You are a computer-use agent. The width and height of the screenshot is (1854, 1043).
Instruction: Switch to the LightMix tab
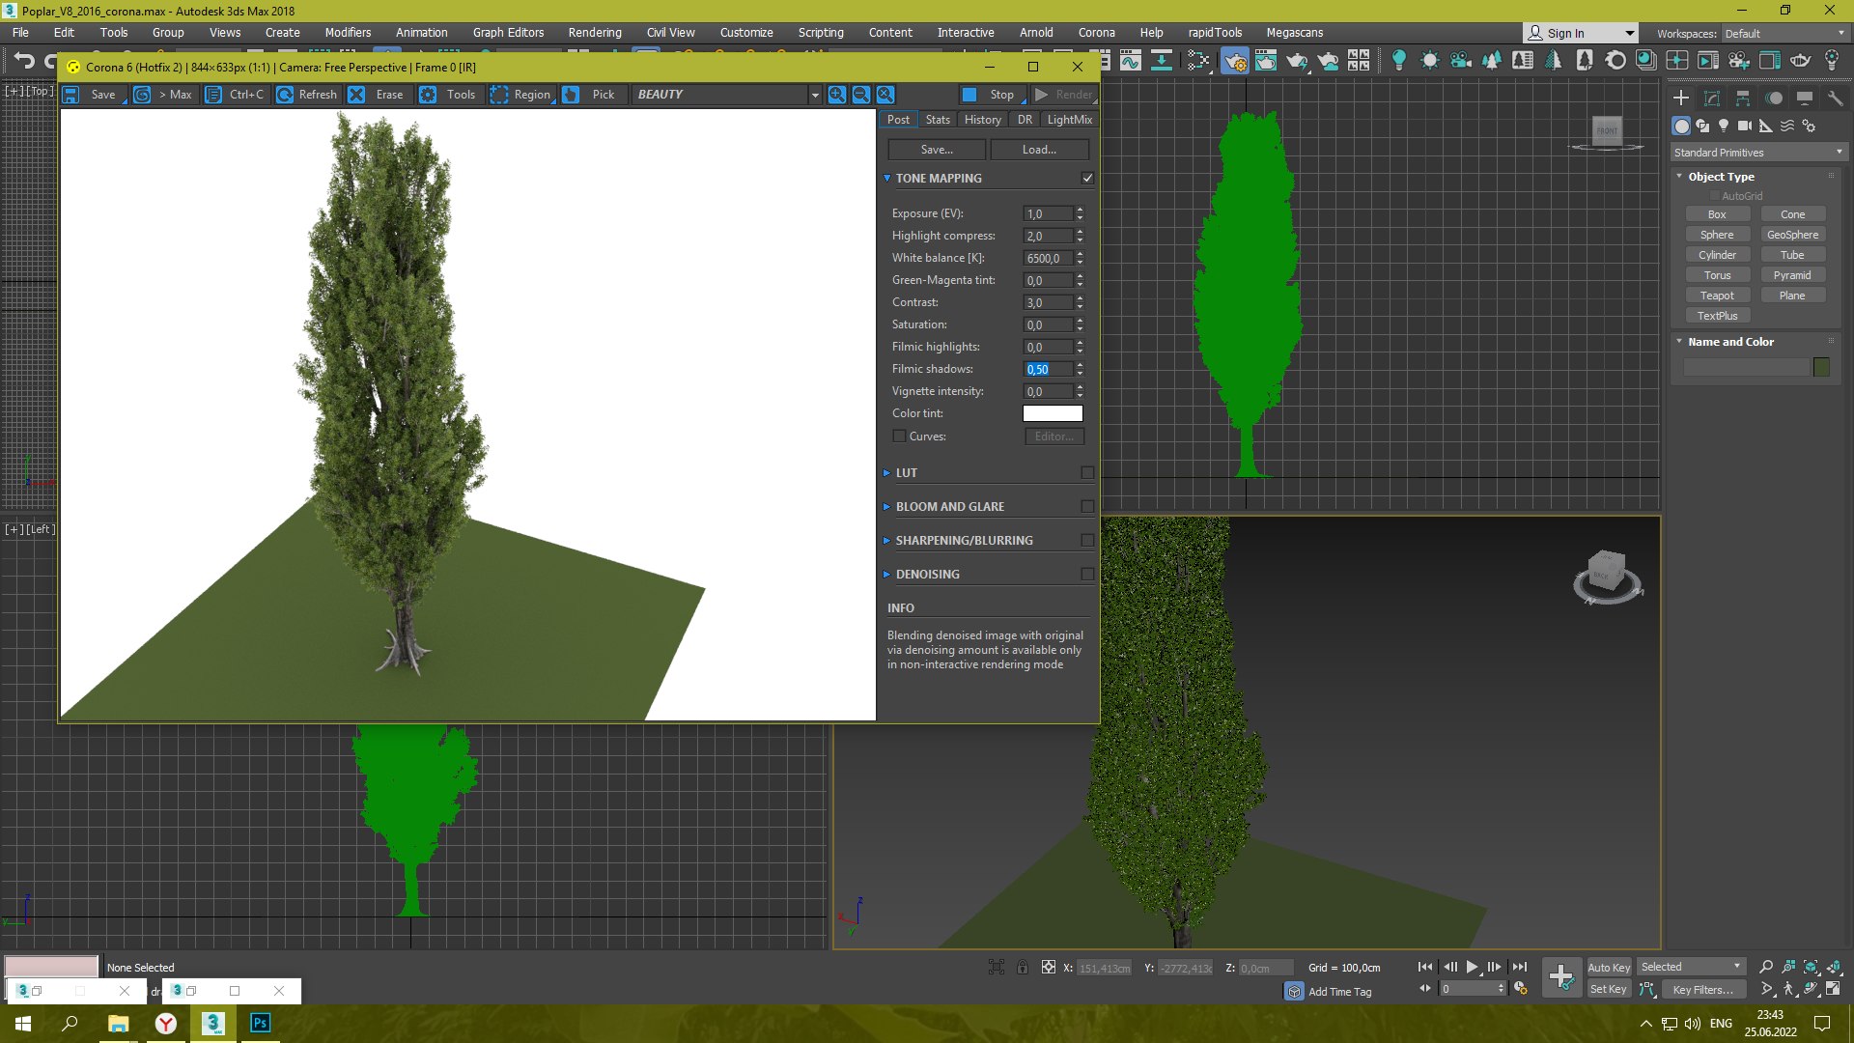tap(1069, 120)
